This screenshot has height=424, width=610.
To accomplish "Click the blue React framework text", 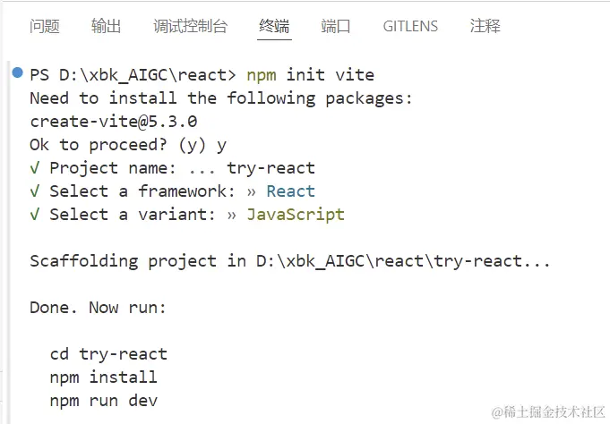I will [x=290, y=191].
